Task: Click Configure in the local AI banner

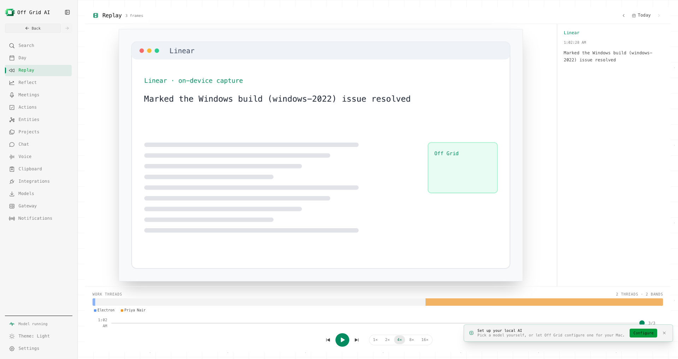Action: (643, 333)
